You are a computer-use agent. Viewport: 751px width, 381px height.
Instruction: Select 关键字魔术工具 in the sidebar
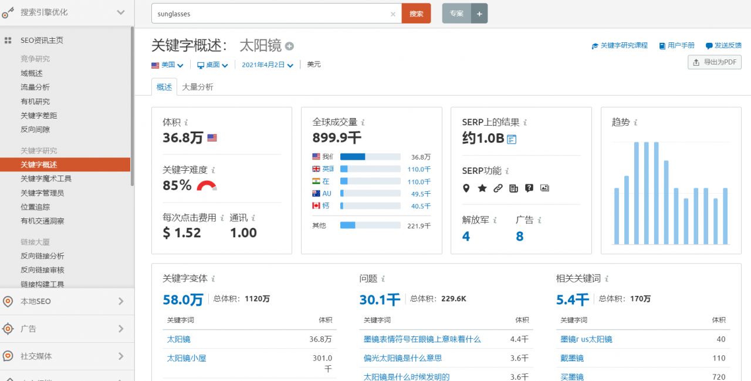[46, 178]
